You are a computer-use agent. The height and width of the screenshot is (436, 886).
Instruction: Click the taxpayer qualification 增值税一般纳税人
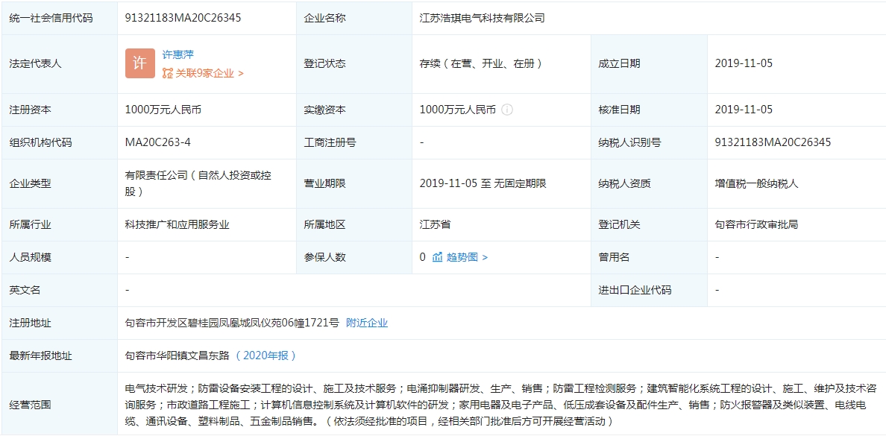coord(756,183)
